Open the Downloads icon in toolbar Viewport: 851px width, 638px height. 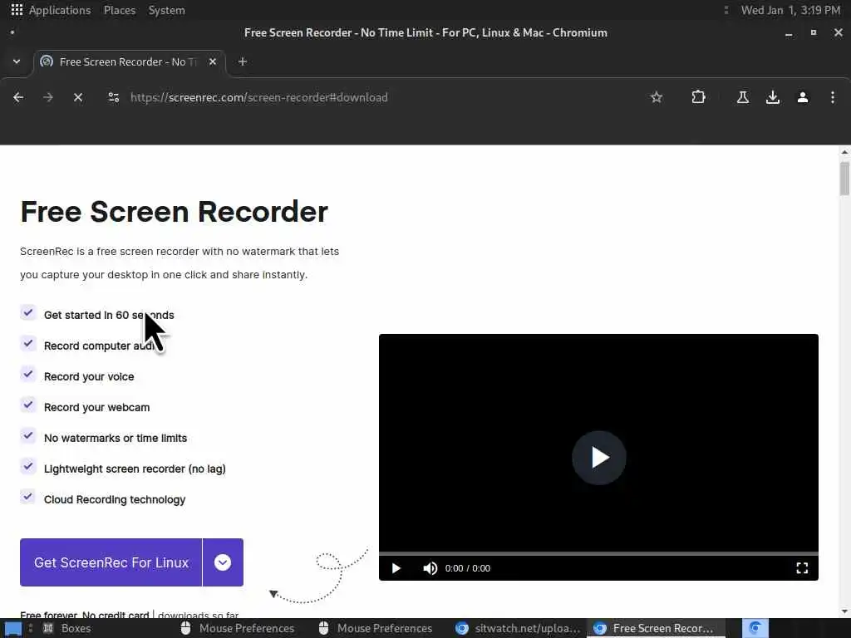pyautogui.click(x=773, y=98)
